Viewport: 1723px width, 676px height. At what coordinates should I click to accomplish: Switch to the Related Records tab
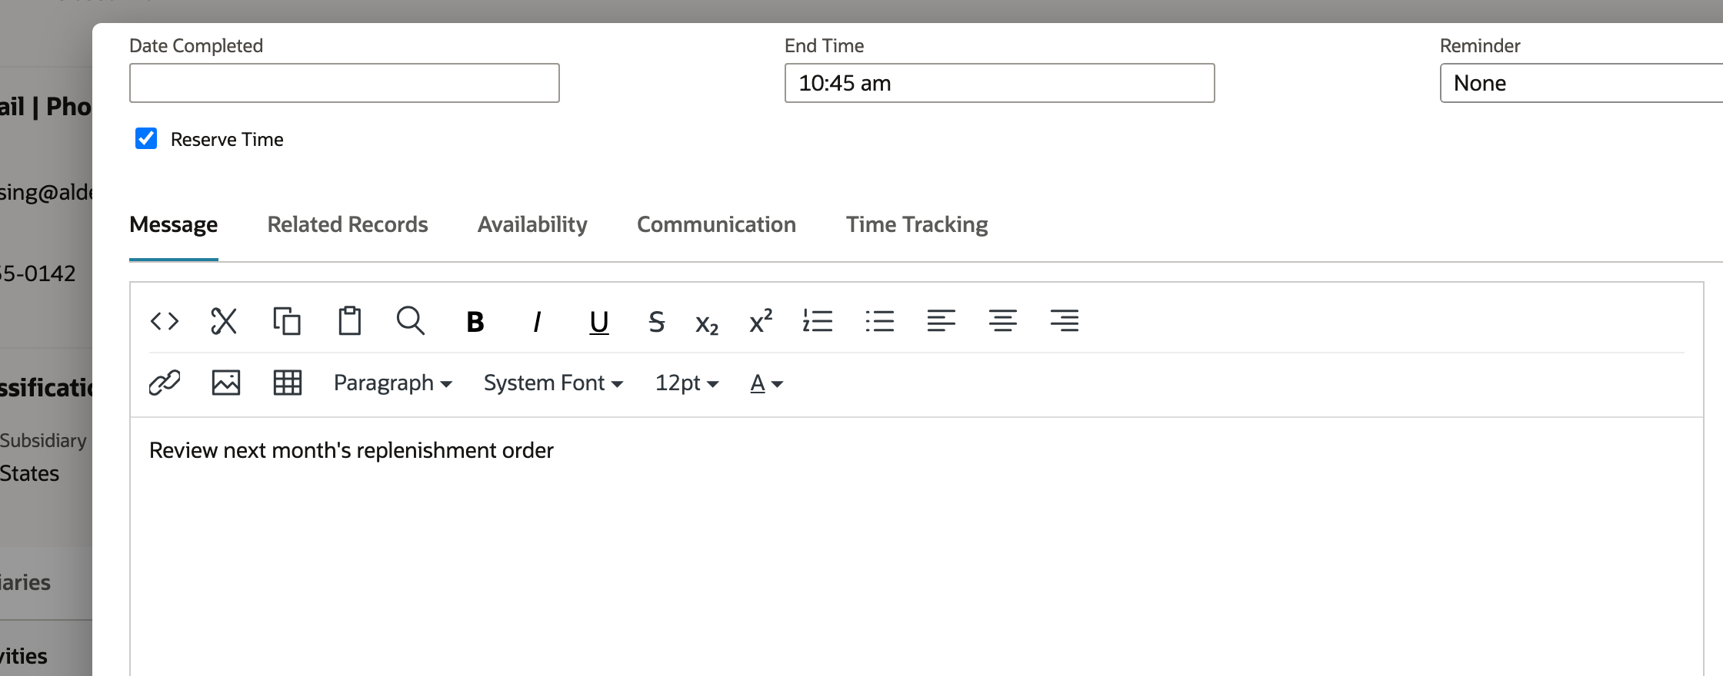click(348, 224)
